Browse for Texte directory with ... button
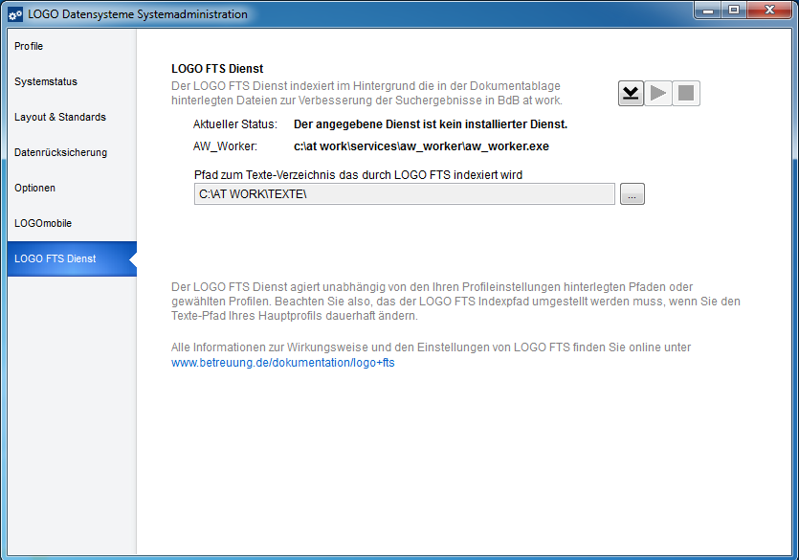Screen dimensions: 799x560 [632, 194]
